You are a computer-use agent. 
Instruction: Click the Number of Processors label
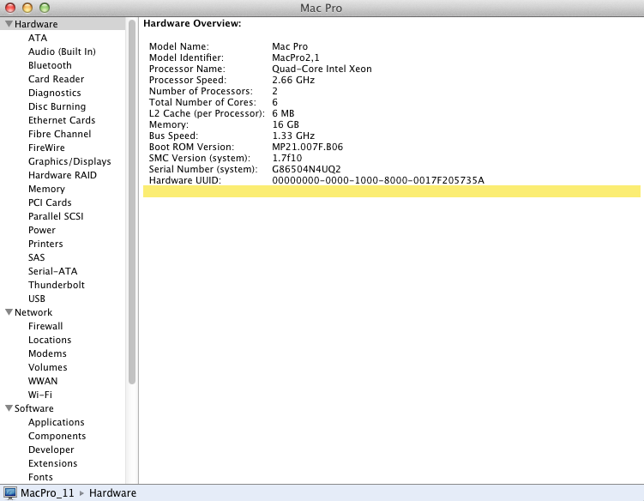(201, 91)
